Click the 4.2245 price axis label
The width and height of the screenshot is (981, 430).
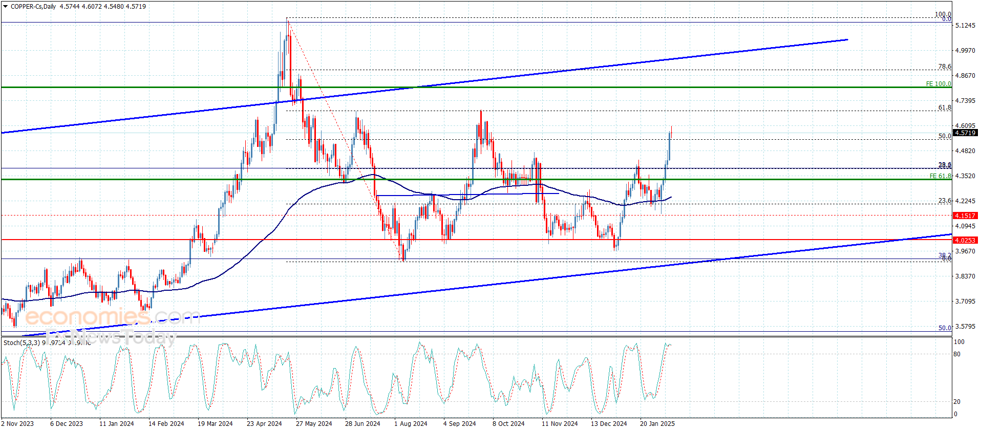click(965, 201)
